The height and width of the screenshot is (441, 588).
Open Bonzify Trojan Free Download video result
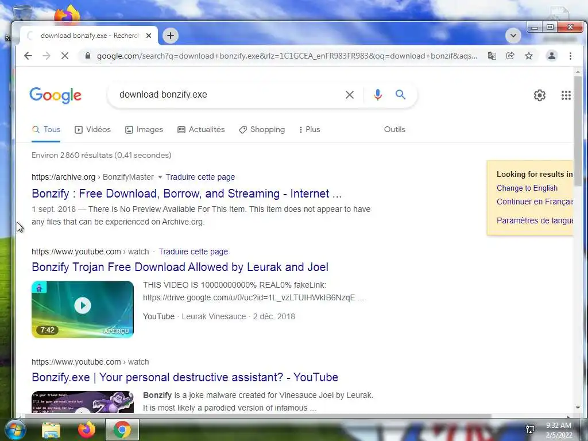pyautogui.click(x=180, y=268)
